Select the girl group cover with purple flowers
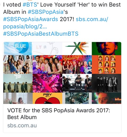The height and width of the screenshot is (137, 127). pyautogui.click(x=47, y=64)
